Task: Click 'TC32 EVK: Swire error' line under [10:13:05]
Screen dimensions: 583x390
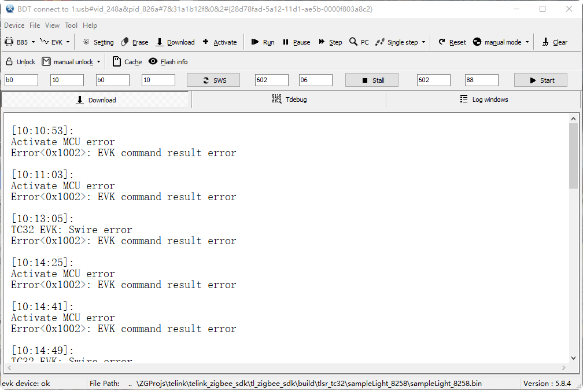Action: 71,230
